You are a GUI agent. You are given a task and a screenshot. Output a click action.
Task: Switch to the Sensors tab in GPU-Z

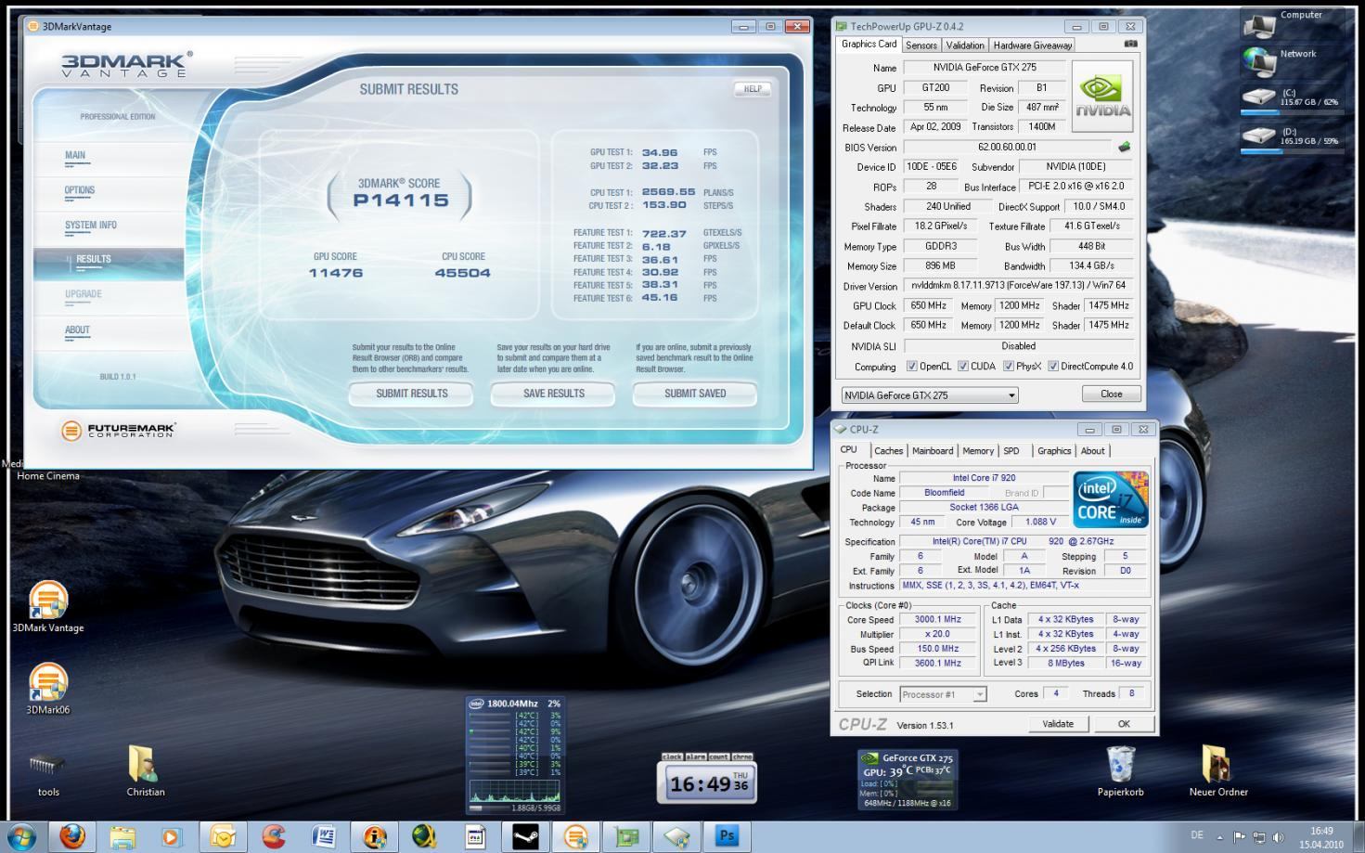pos(921,45)
